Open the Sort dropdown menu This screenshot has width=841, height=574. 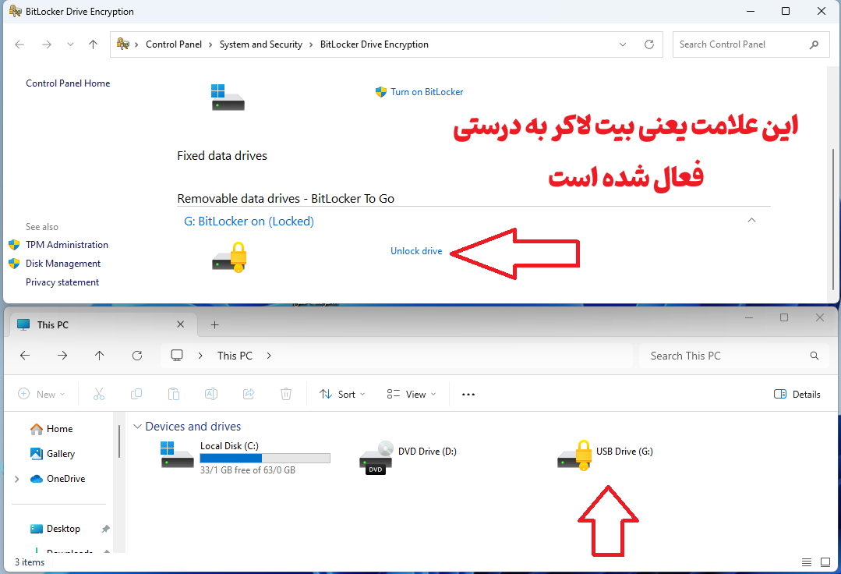point(341,395)
